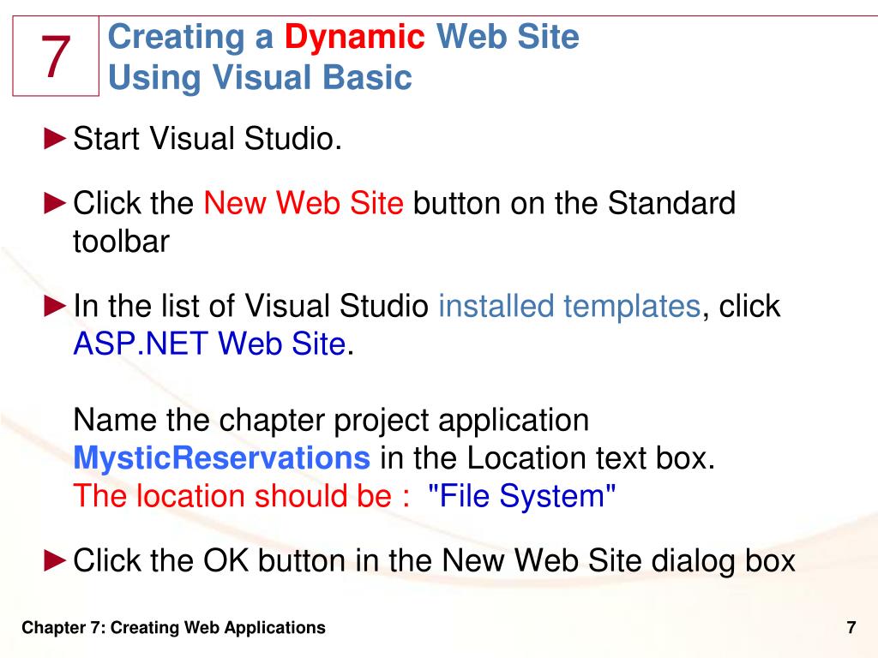Image resolution: width=878 pixels, height=658 pixels.
Task: Click the bold word "MysticReservations"
Action: point(222,458)
